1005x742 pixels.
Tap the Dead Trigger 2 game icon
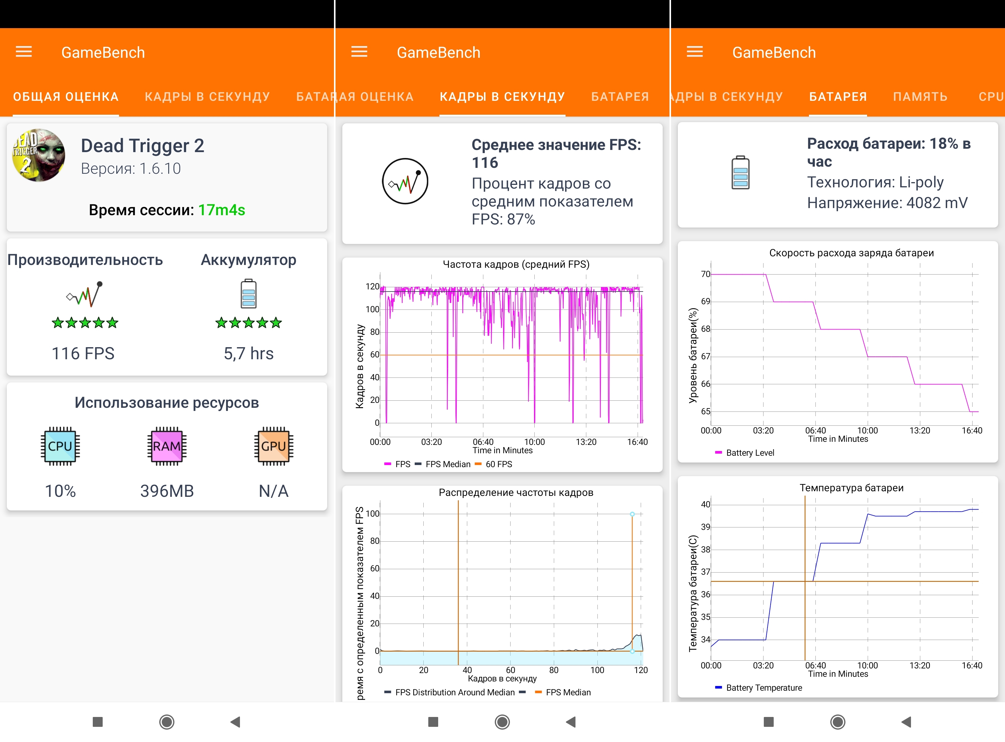[39, 156]
